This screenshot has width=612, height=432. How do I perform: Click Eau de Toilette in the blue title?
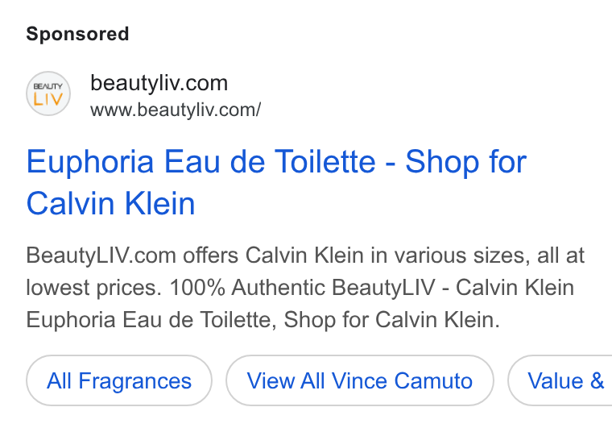[270, 162]
